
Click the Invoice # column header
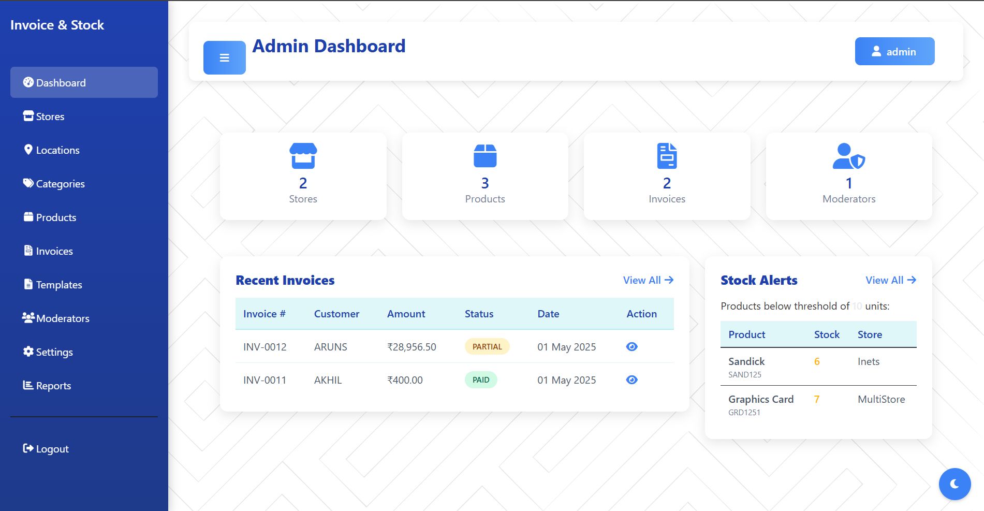(x=265, y=314)
